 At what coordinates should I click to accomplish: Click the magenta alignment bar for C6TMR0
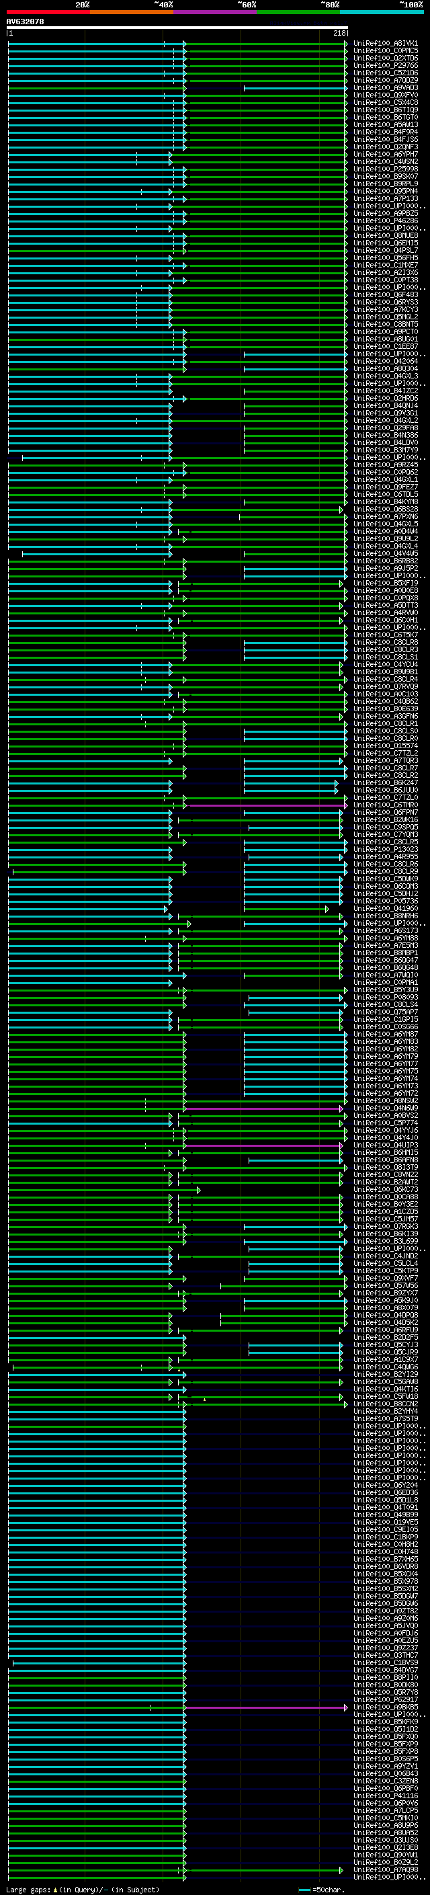click(265, 805)
